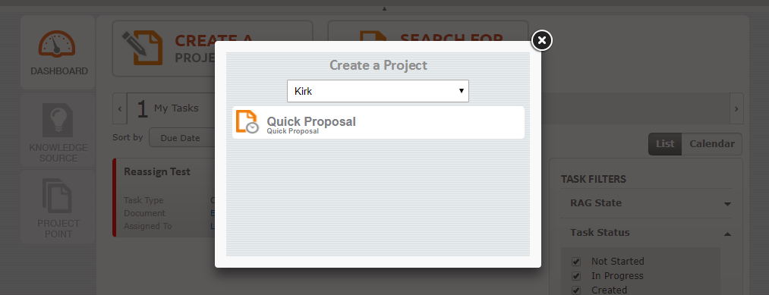This screenshot has width=769, height=295.
Task: Toggle the Not Started checkbox
Action: coord(576,262)
